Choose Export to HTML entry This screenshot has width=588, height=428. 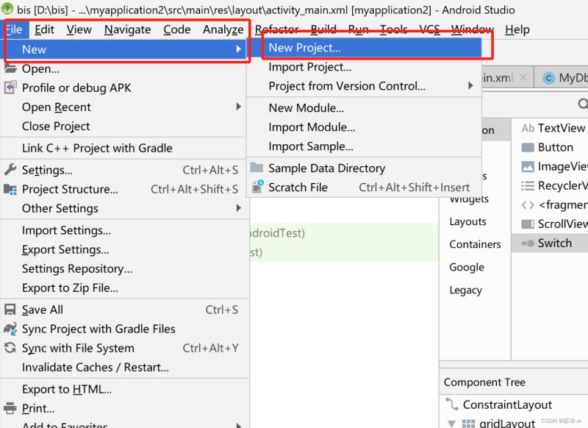123,389
